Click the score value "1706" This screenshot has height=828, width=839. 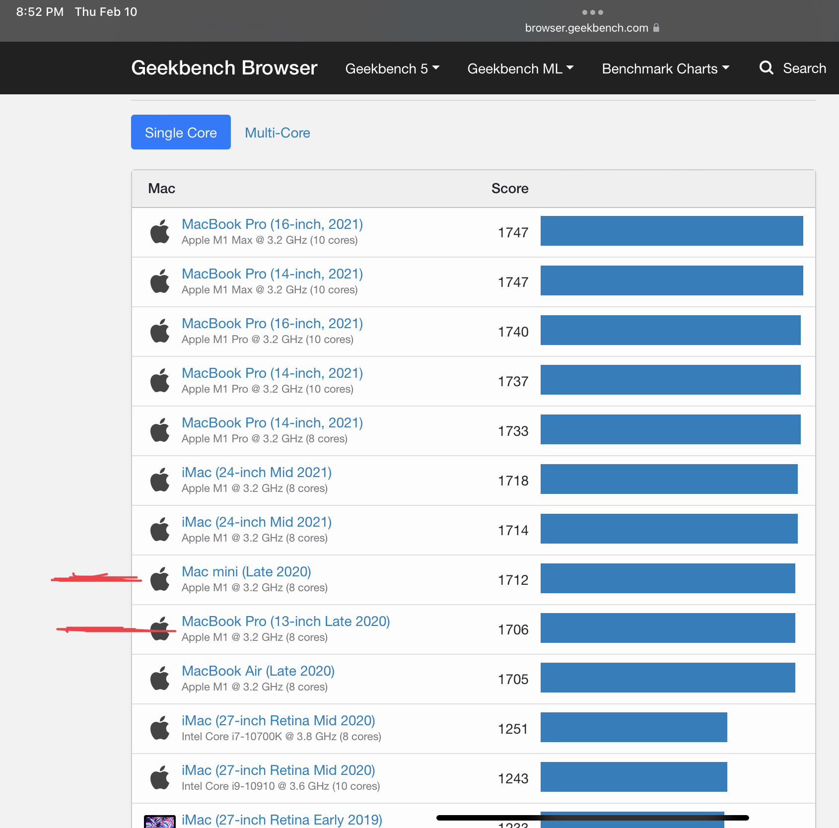click(x=513, y=629)
